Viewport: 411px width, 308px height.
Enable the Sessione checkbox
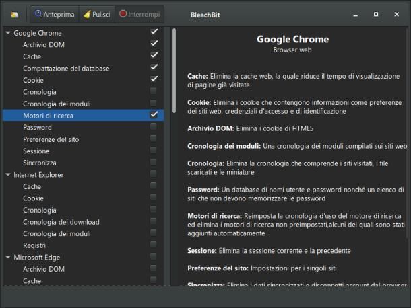click(x=154, y=150)
